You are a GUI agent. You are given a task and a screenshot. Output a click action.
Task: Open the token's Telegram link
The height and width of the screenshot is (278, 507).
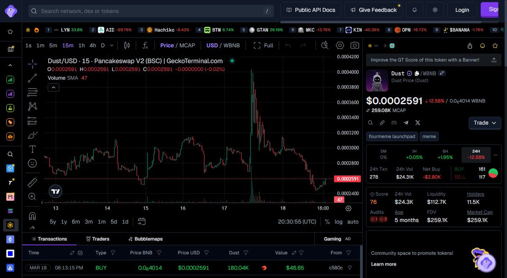[x=406, y=123]
